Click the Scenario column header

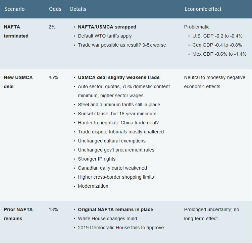(x=14, y=9)
